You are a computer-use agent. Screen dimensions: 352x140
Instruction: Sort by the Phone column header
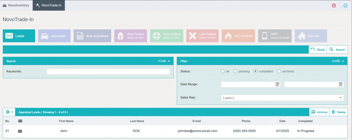(246, 121)
